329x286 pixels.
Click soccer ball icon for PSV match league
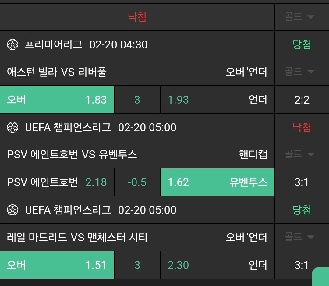tap(12, 127)
